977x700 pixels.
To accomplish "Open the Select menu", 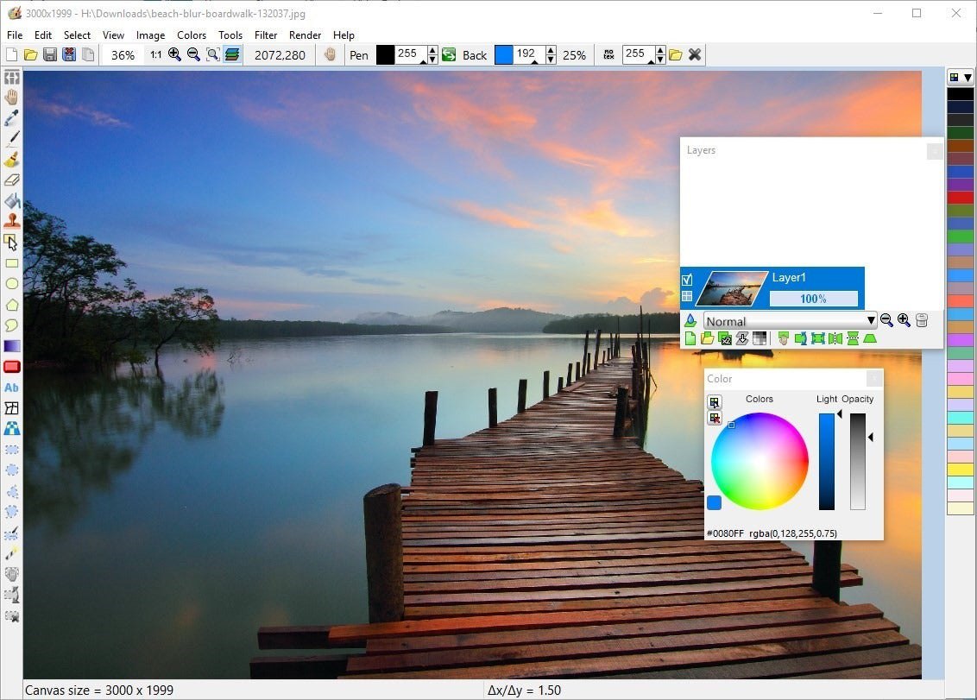I will pos(78,35).
